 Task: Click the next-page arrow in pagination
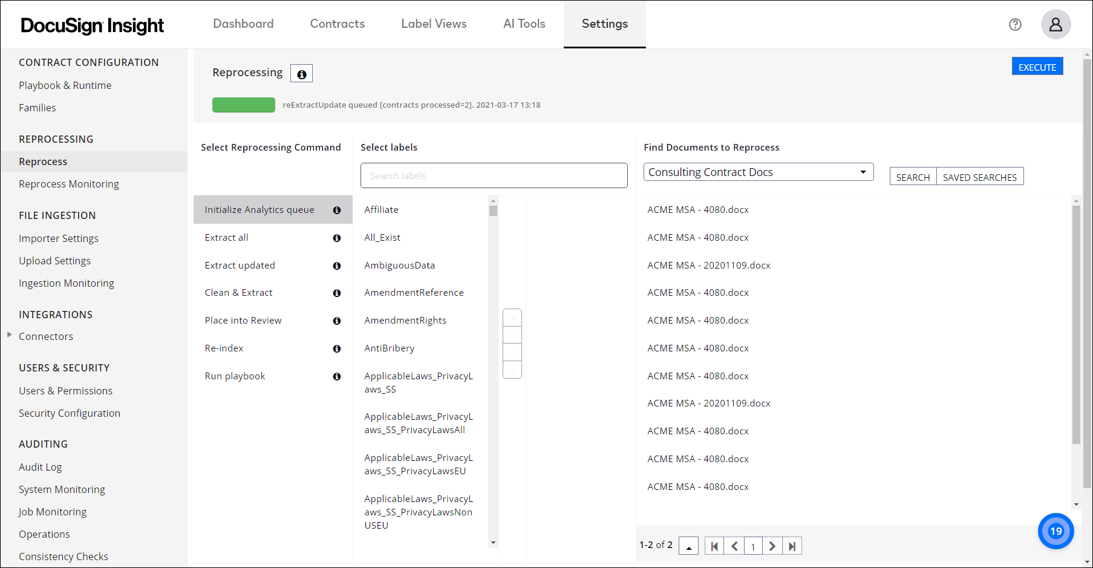772,546
